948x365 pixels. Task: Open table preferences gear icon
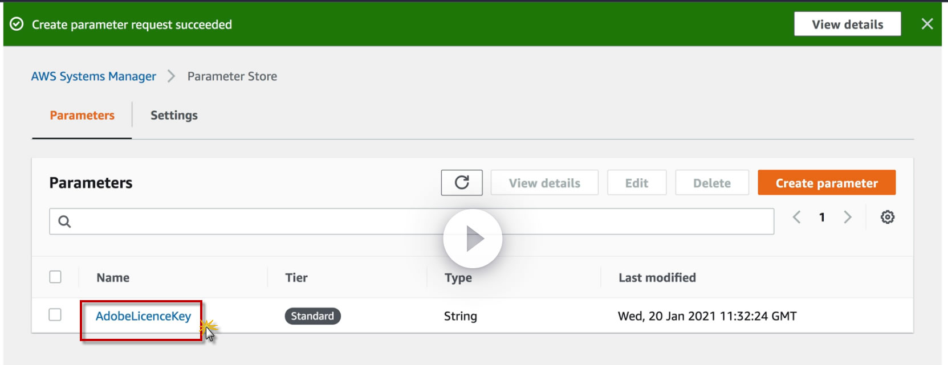[887, 217]
